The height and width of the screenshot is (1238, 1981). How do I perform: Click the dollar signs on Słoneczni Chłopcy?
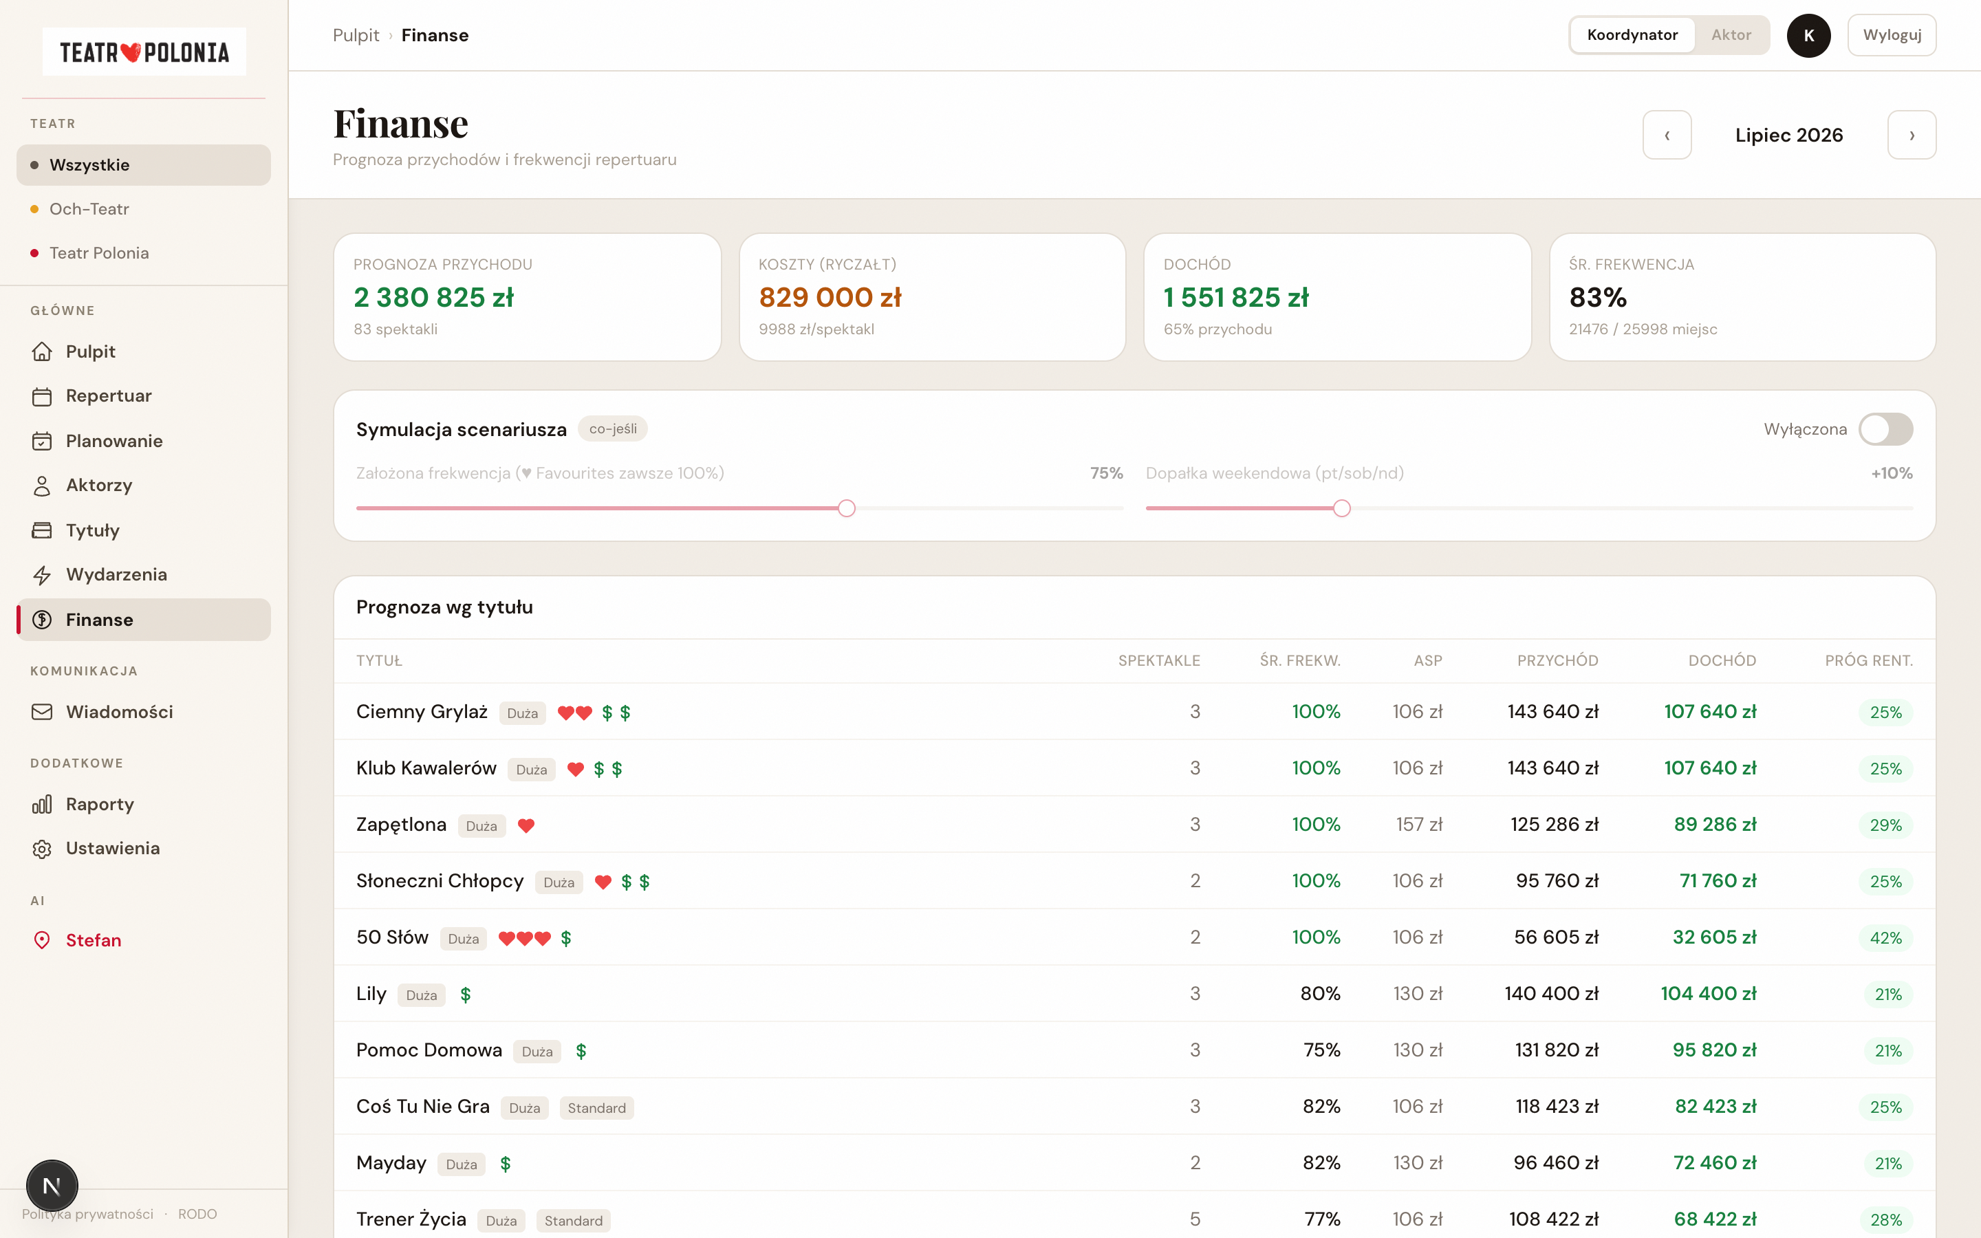pyautogui.click(x=636, y=882)
